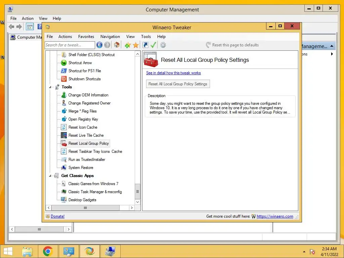Click the Change Registered Owner icon
344x258 pixels.
[64, 103]
